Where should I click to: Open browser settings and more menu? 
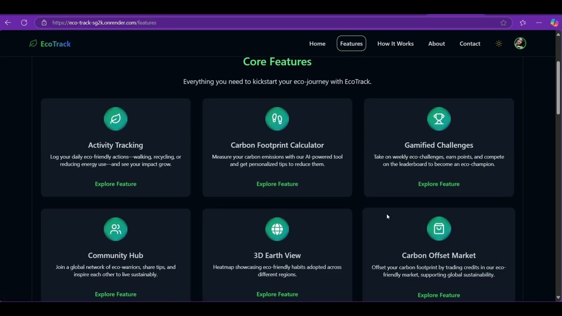click(539, 22)
